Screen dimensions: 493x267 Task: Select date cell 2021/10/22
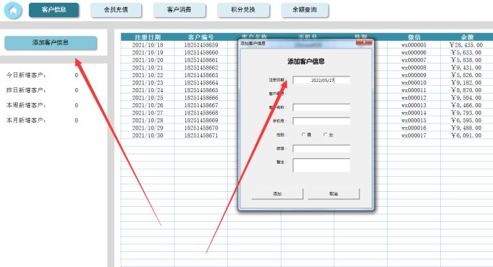[147, 75]
